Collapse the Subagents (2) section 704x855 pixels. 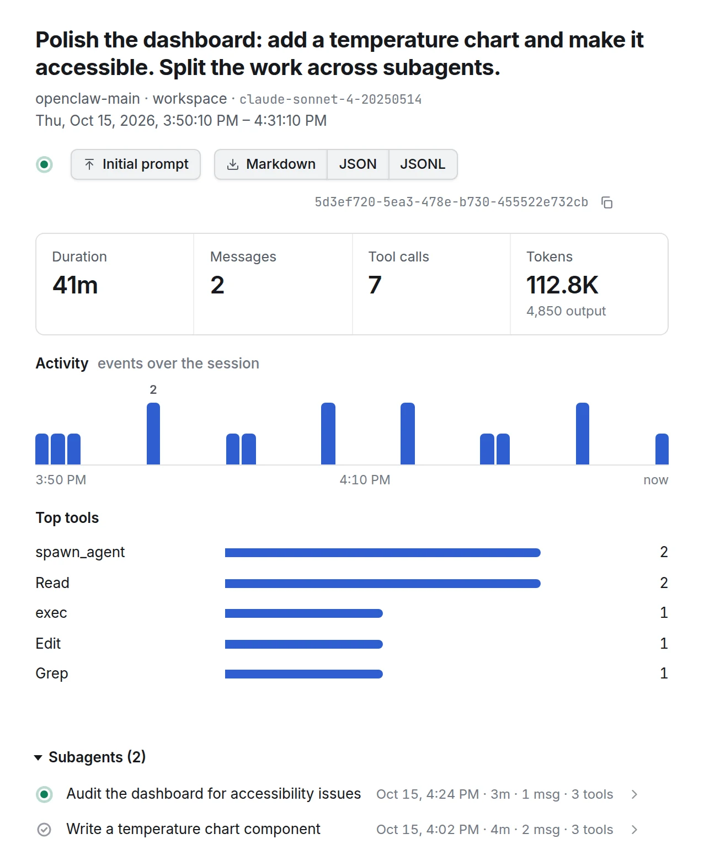point(90,757)
